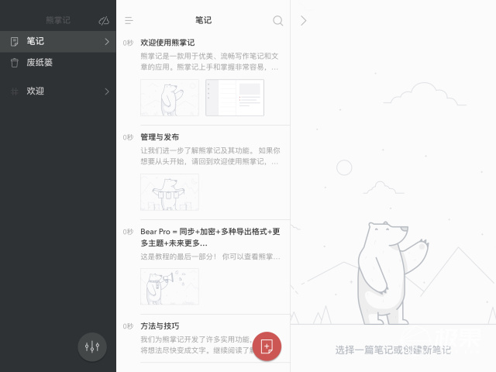
Task: Click the sync status icon beside 熊掌记
Action: 104,21
